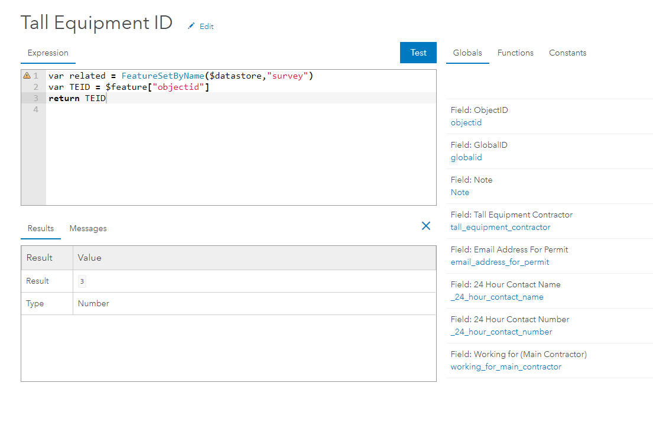Open the Constants tab
Screen dimensions: 653x428
(x=567, y=53)
